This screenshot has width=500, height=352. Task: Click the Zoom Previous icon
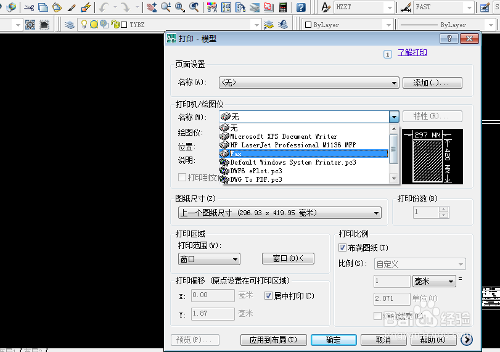click(x=194, y=7)
